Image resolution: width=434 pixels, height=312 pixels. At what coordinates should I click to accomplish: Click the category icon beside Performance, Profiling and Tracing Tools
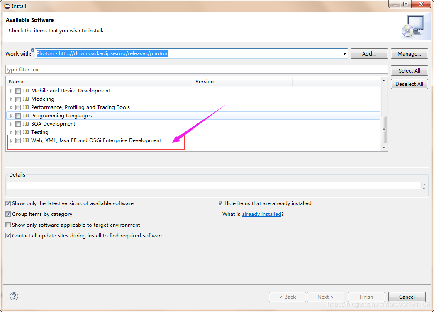26,107
